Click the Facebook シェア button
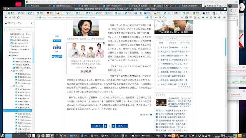Image resolution: width=246 pixels, height=138 pixels. tap(57, 48)
